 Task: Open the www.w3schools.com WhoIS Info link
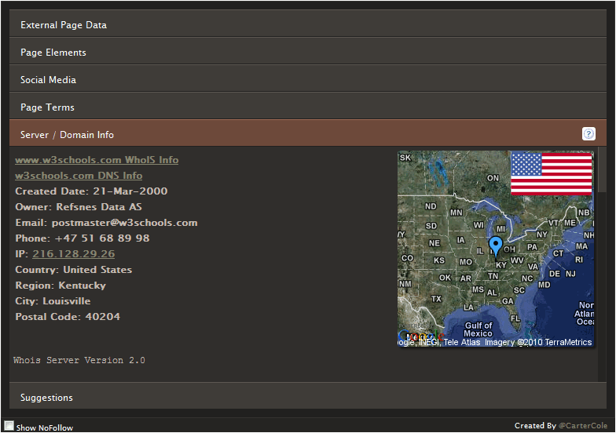point(97,160)
